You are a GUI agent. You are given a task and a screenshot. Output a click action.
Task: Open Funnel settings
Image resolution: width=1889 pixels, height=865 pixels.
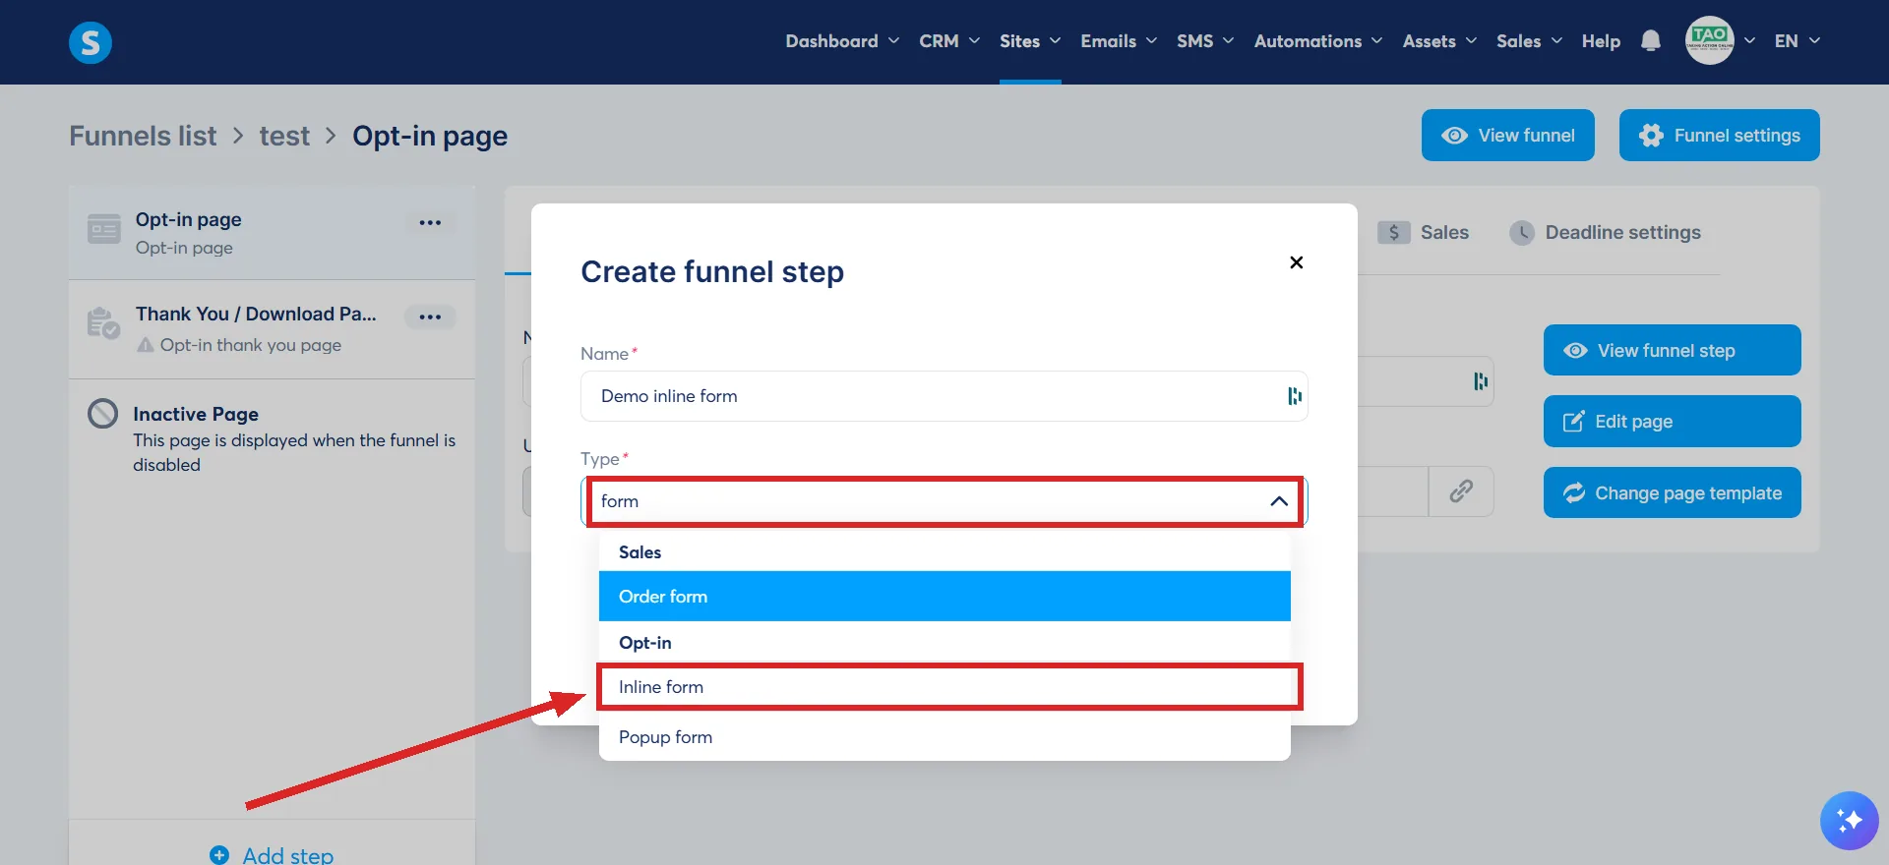point(1720,136)
